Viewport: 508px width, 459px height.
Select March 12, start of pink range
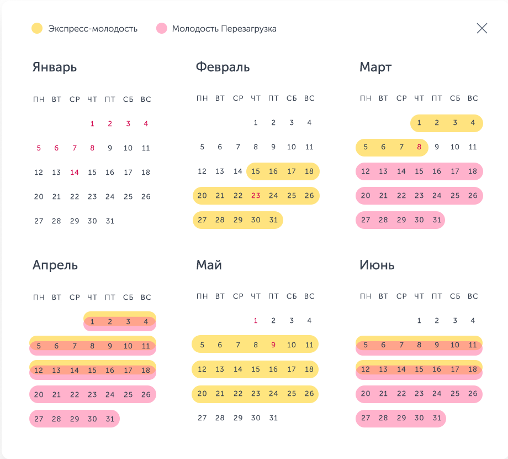(366, 171)
